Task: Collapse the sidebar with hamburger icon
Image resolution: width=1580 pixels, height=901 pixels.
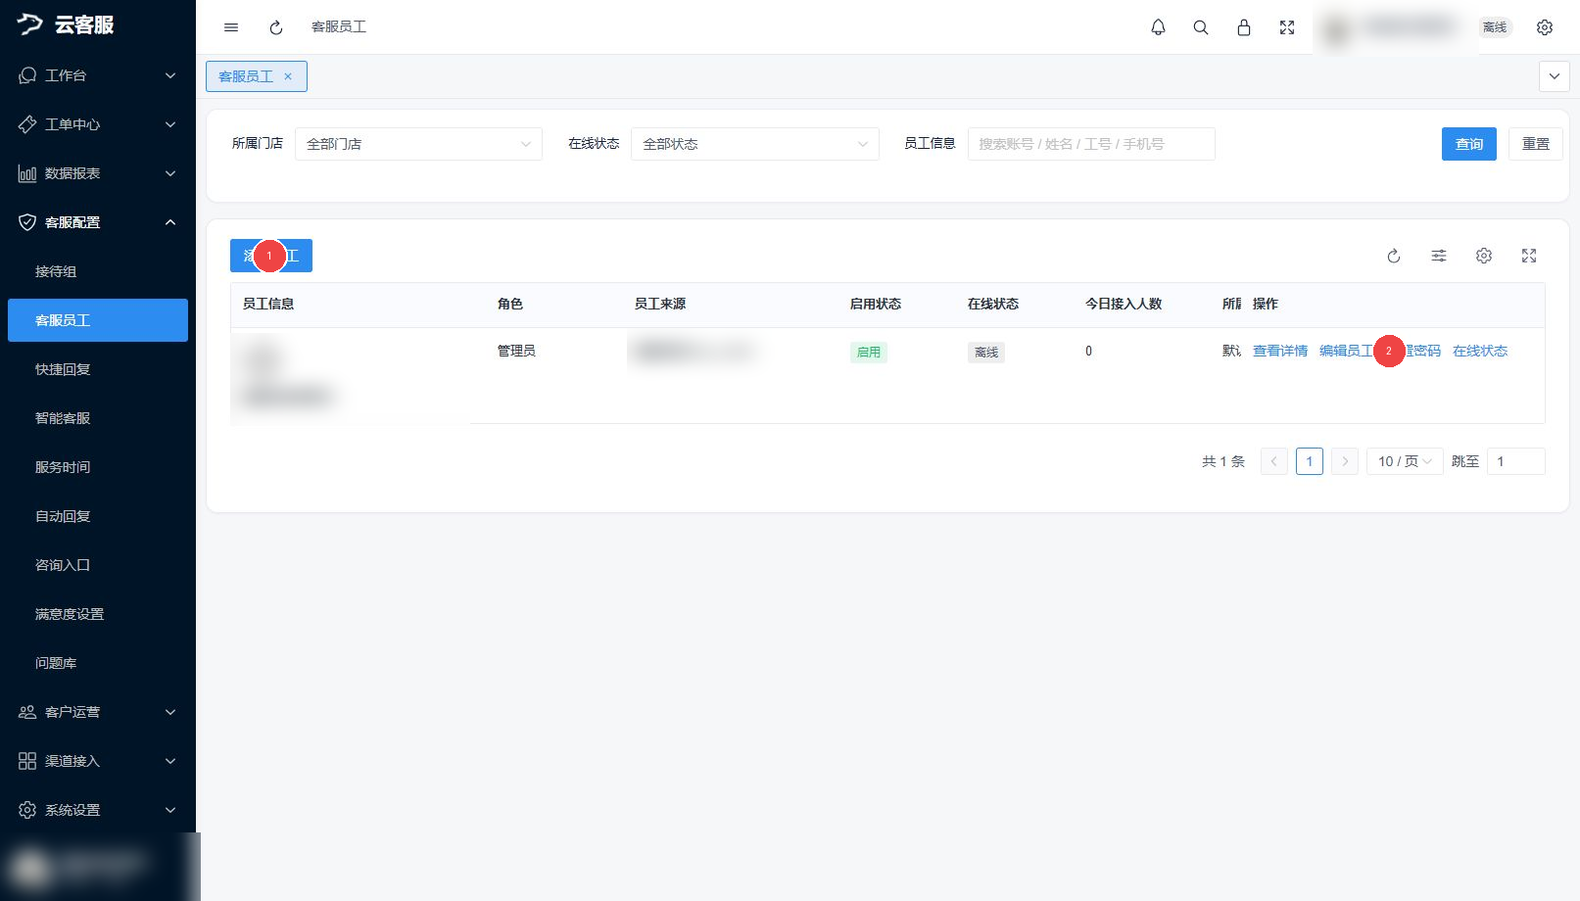Action: [231, 27]
